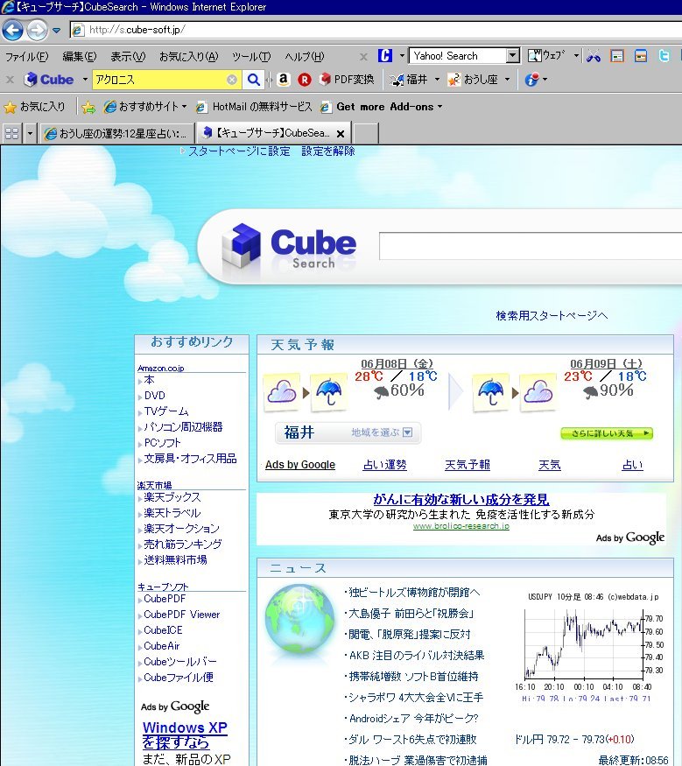682x766 pixels.
Task: Clear the アクロニス search text with the X icon
Action: 232,80
